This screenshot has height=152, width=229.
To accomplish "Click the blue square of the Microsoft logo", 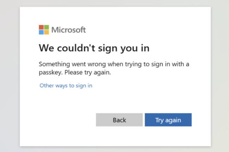I will click(x=41, y=32).
